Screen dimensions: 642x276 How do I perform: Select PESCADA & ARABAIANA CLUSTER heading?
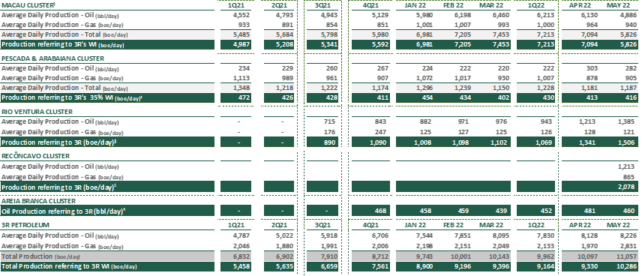point(52,58)
